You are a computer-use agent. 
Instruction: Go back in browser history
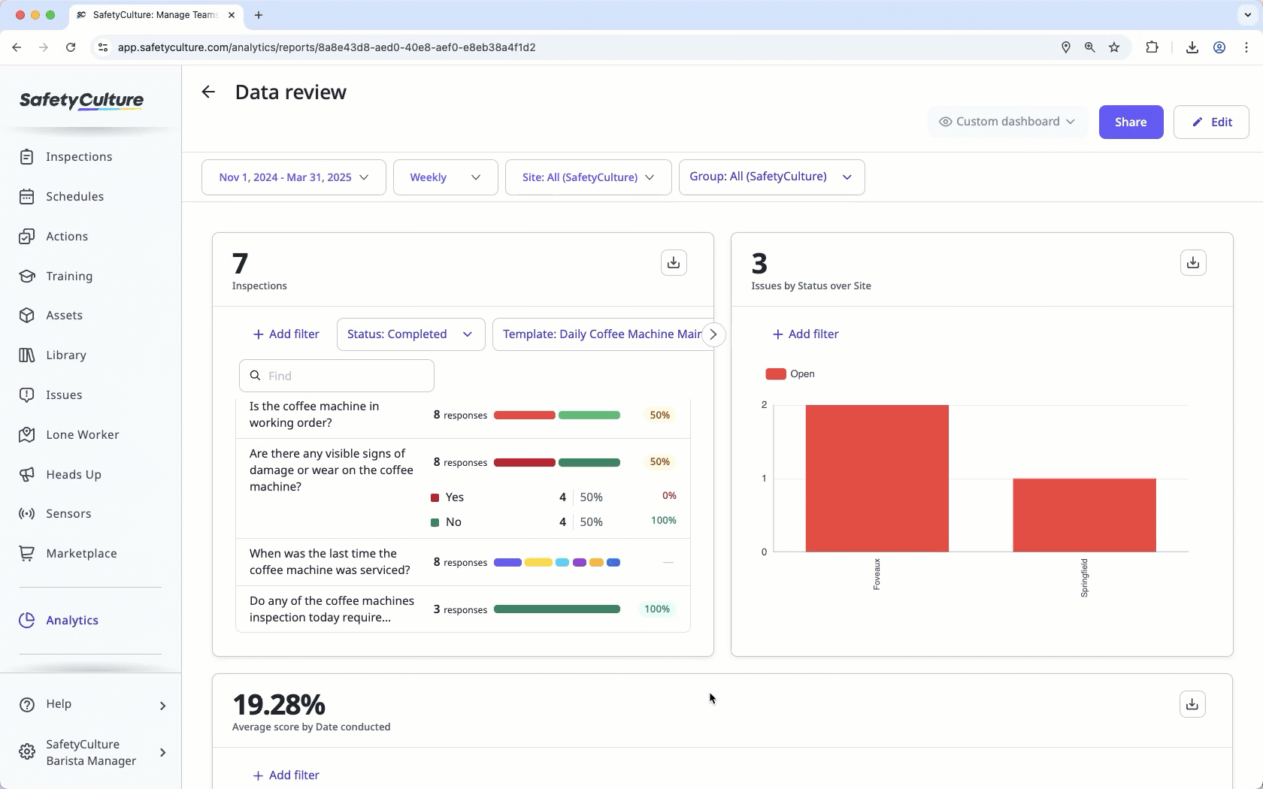click(x=17, y=47)
